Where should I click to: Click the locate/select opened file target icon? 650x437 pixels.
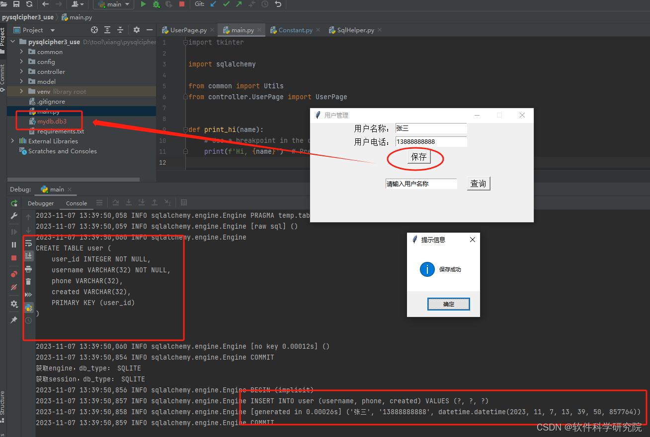(94, 30)
